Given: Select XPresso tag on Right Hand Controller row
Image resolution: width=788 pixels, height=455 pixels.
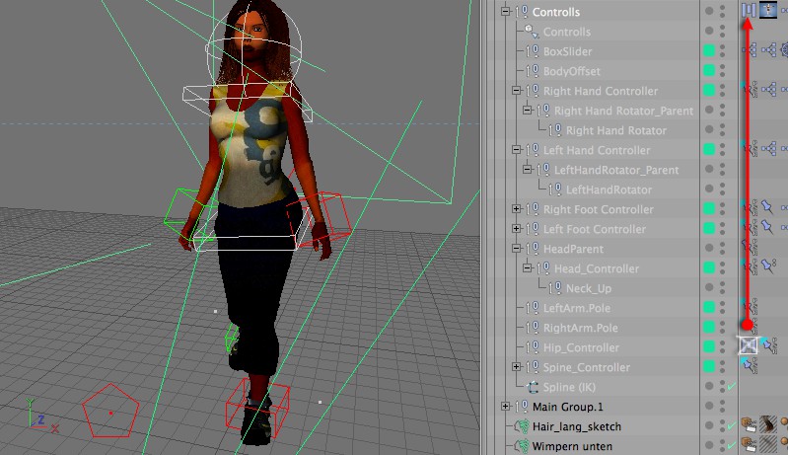Looking at the screenshot, I should click(768, 90).
